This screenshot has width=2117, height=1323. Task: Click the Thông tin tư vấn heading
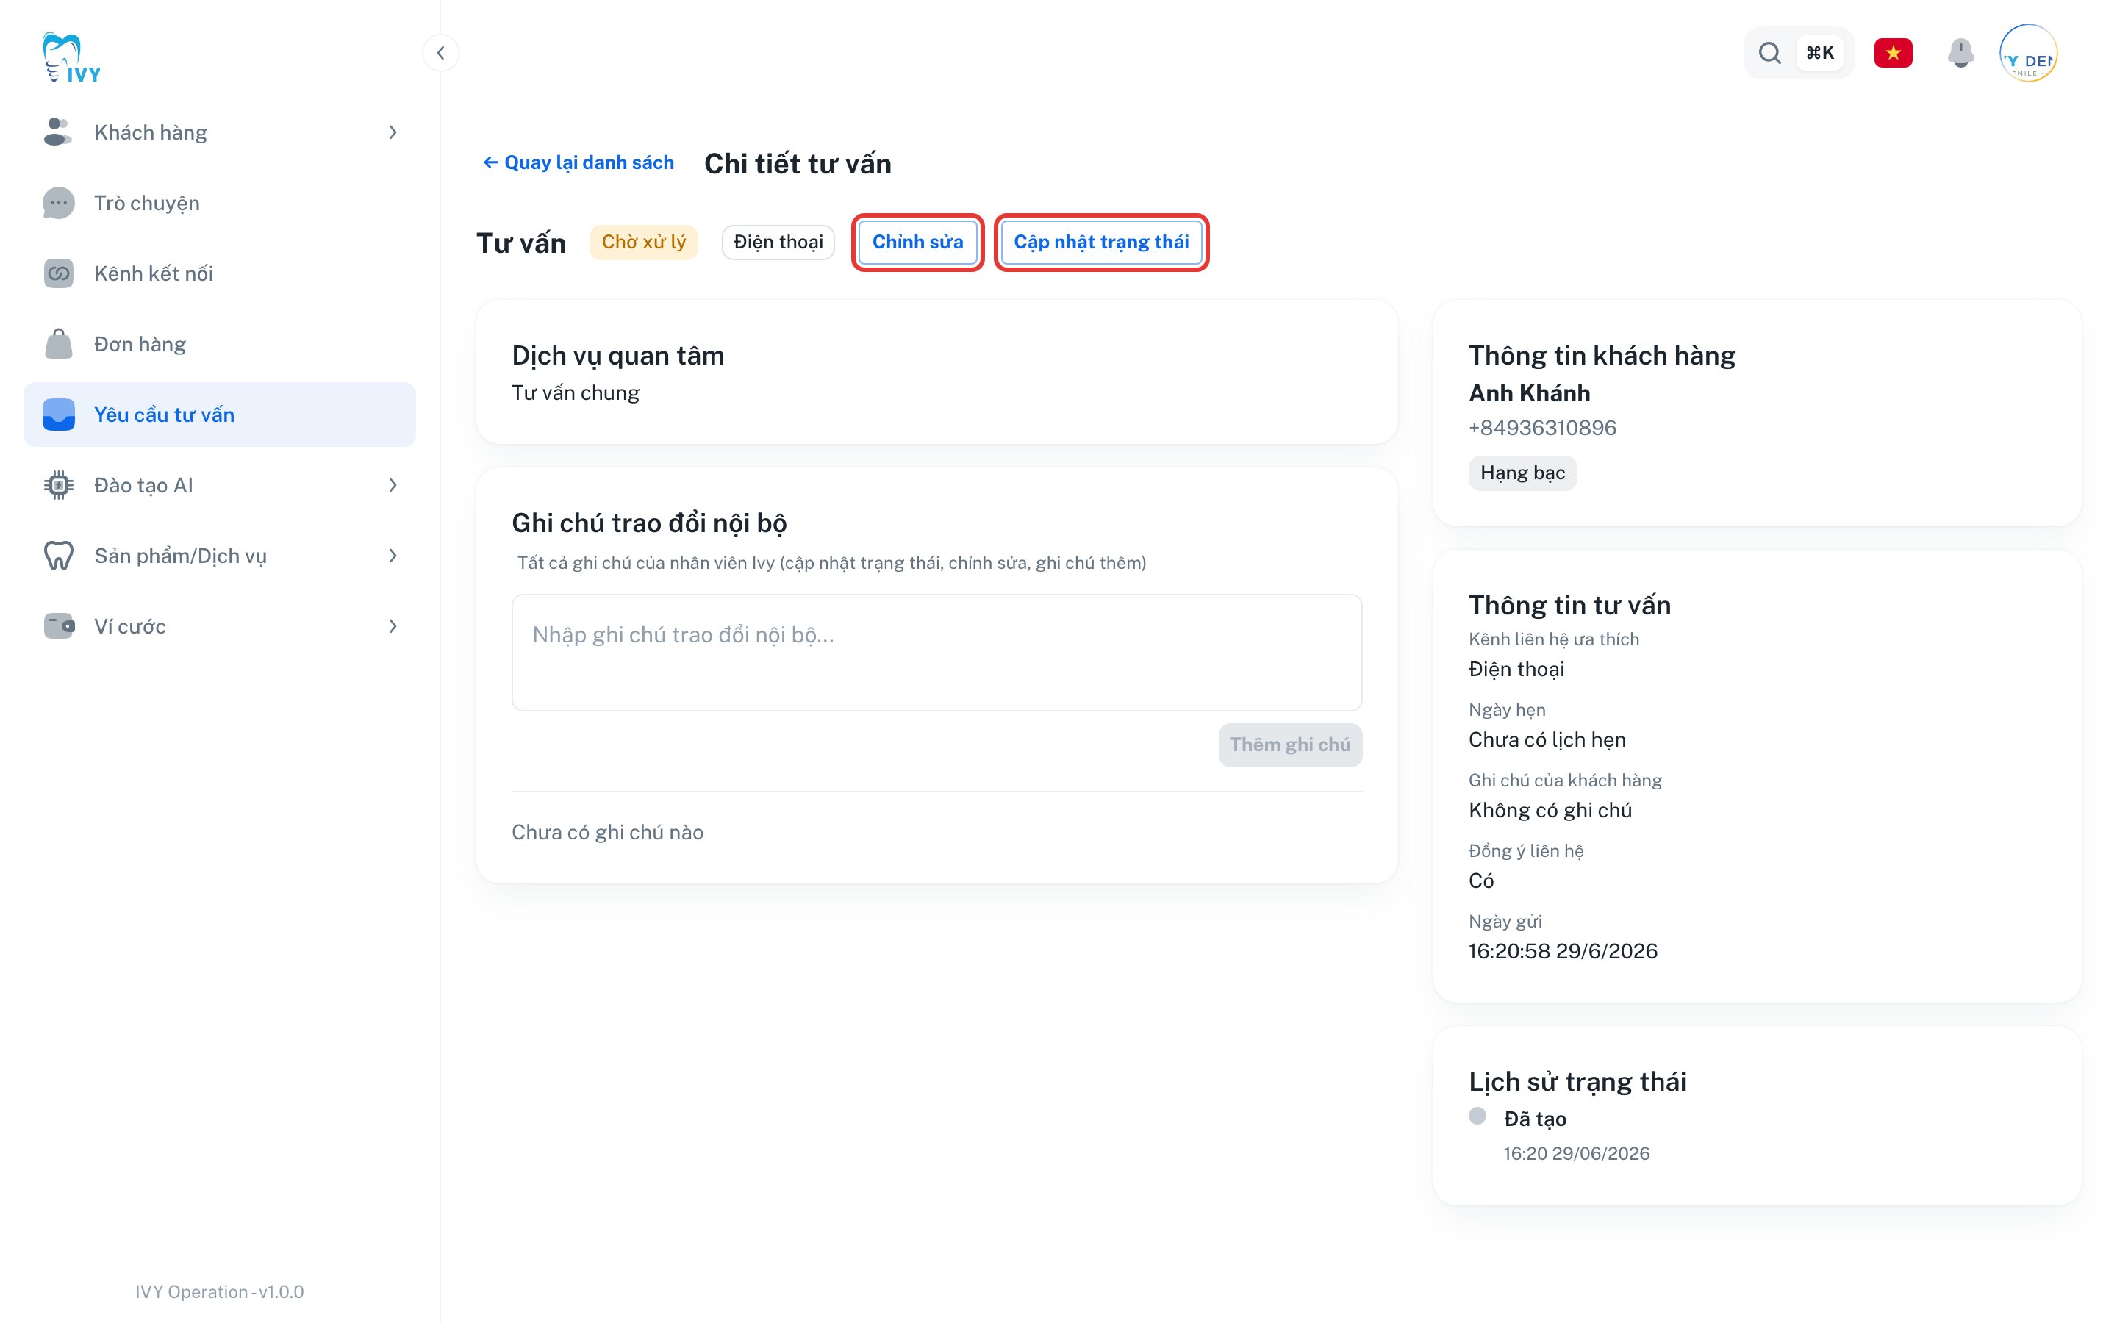click(1569, 605)
